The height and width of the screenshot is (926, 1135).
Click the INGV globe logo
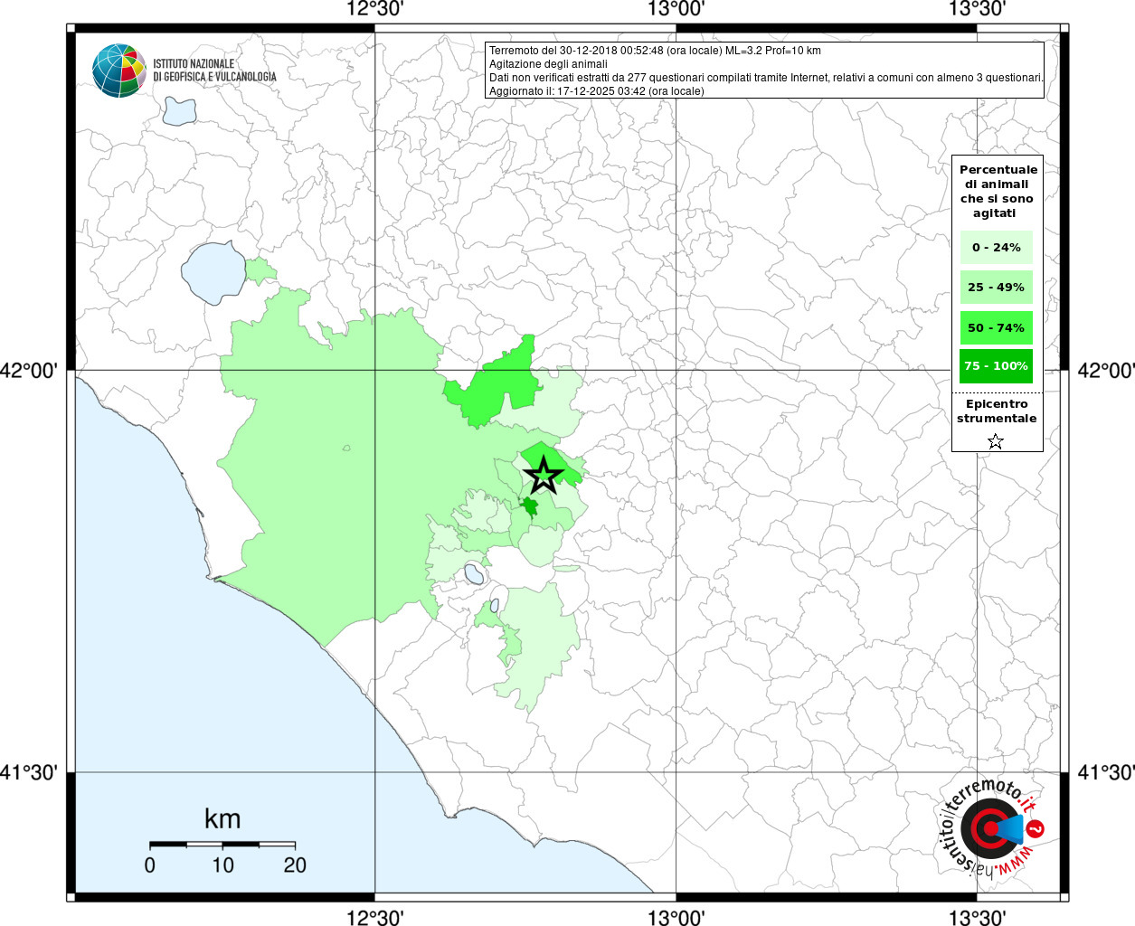pos(118,71)
